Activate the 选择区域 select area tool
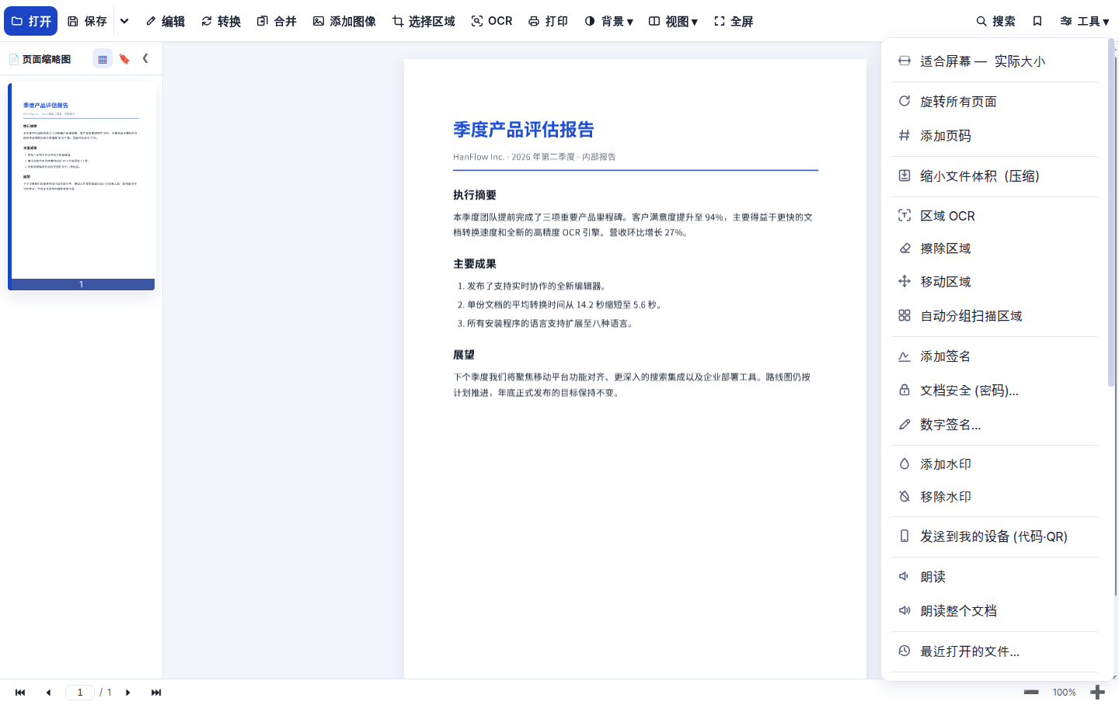Viewport: 1119px width, 705px height. pyautogui.click(x=424, y=21)
